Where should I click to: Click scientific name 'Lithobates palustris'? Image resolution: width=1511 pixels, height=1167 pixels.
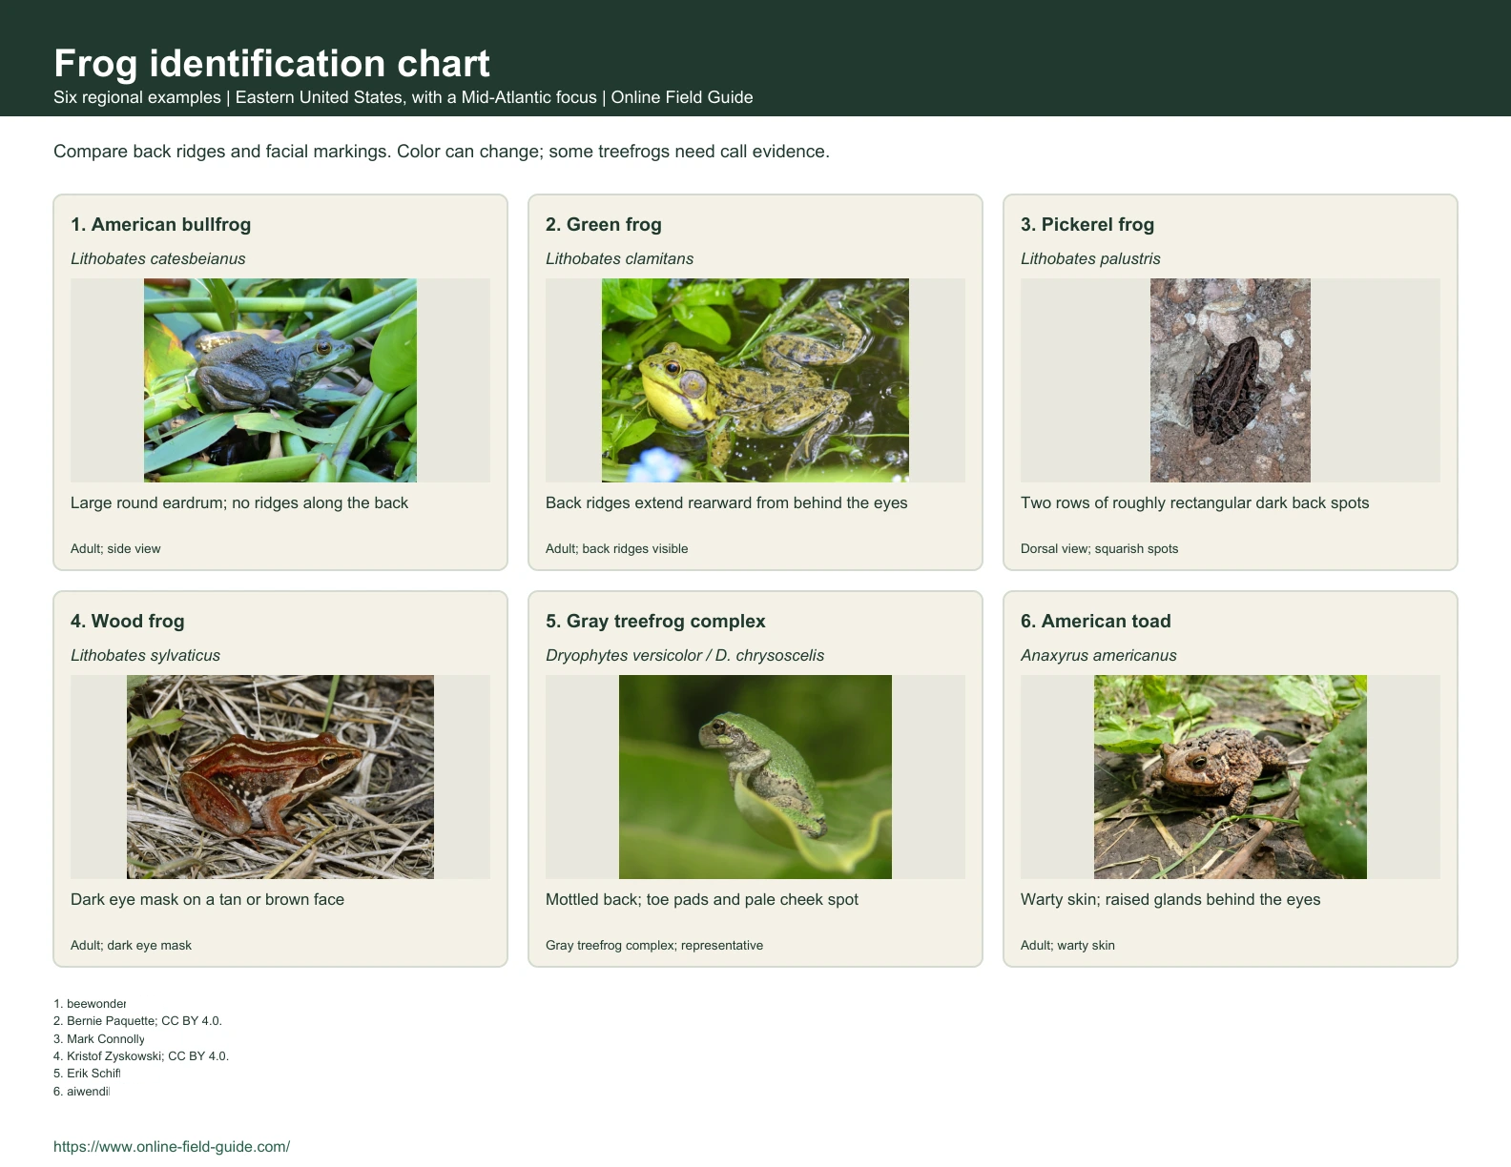point(1091,259)
